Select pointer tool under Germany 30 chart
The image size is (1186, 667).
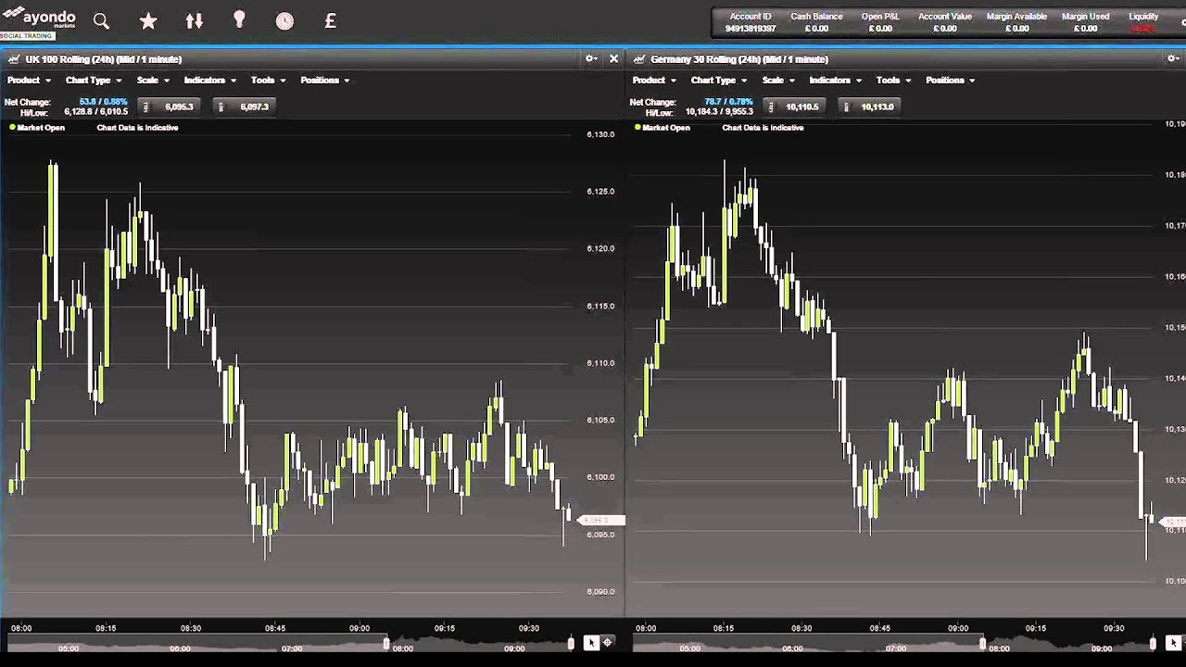pos(1173,642)
